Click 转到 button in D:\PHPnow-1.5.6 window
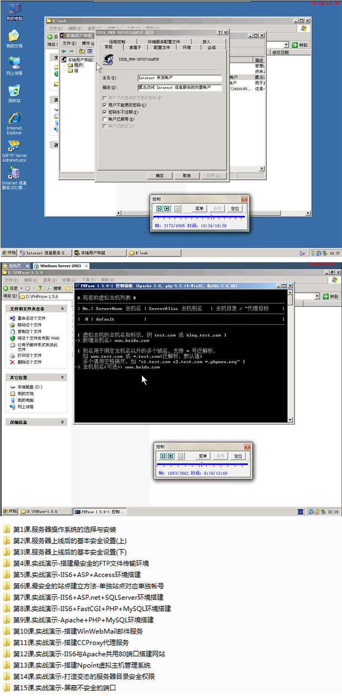 coord(331,296)
